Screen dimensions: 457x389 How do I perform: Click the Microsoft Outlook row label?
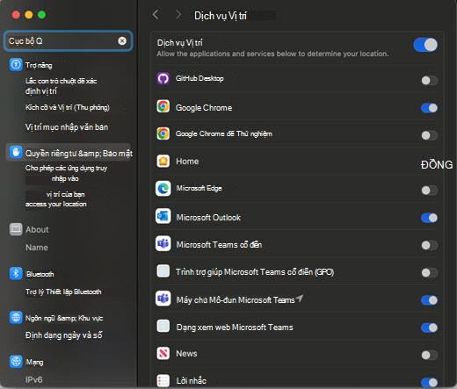point(208,218)
